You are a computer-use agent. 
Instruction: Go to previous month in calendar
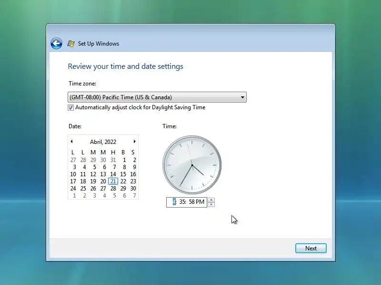click(72, 141)
